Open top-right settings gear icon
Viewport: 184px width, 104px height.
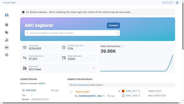point(177,3)
